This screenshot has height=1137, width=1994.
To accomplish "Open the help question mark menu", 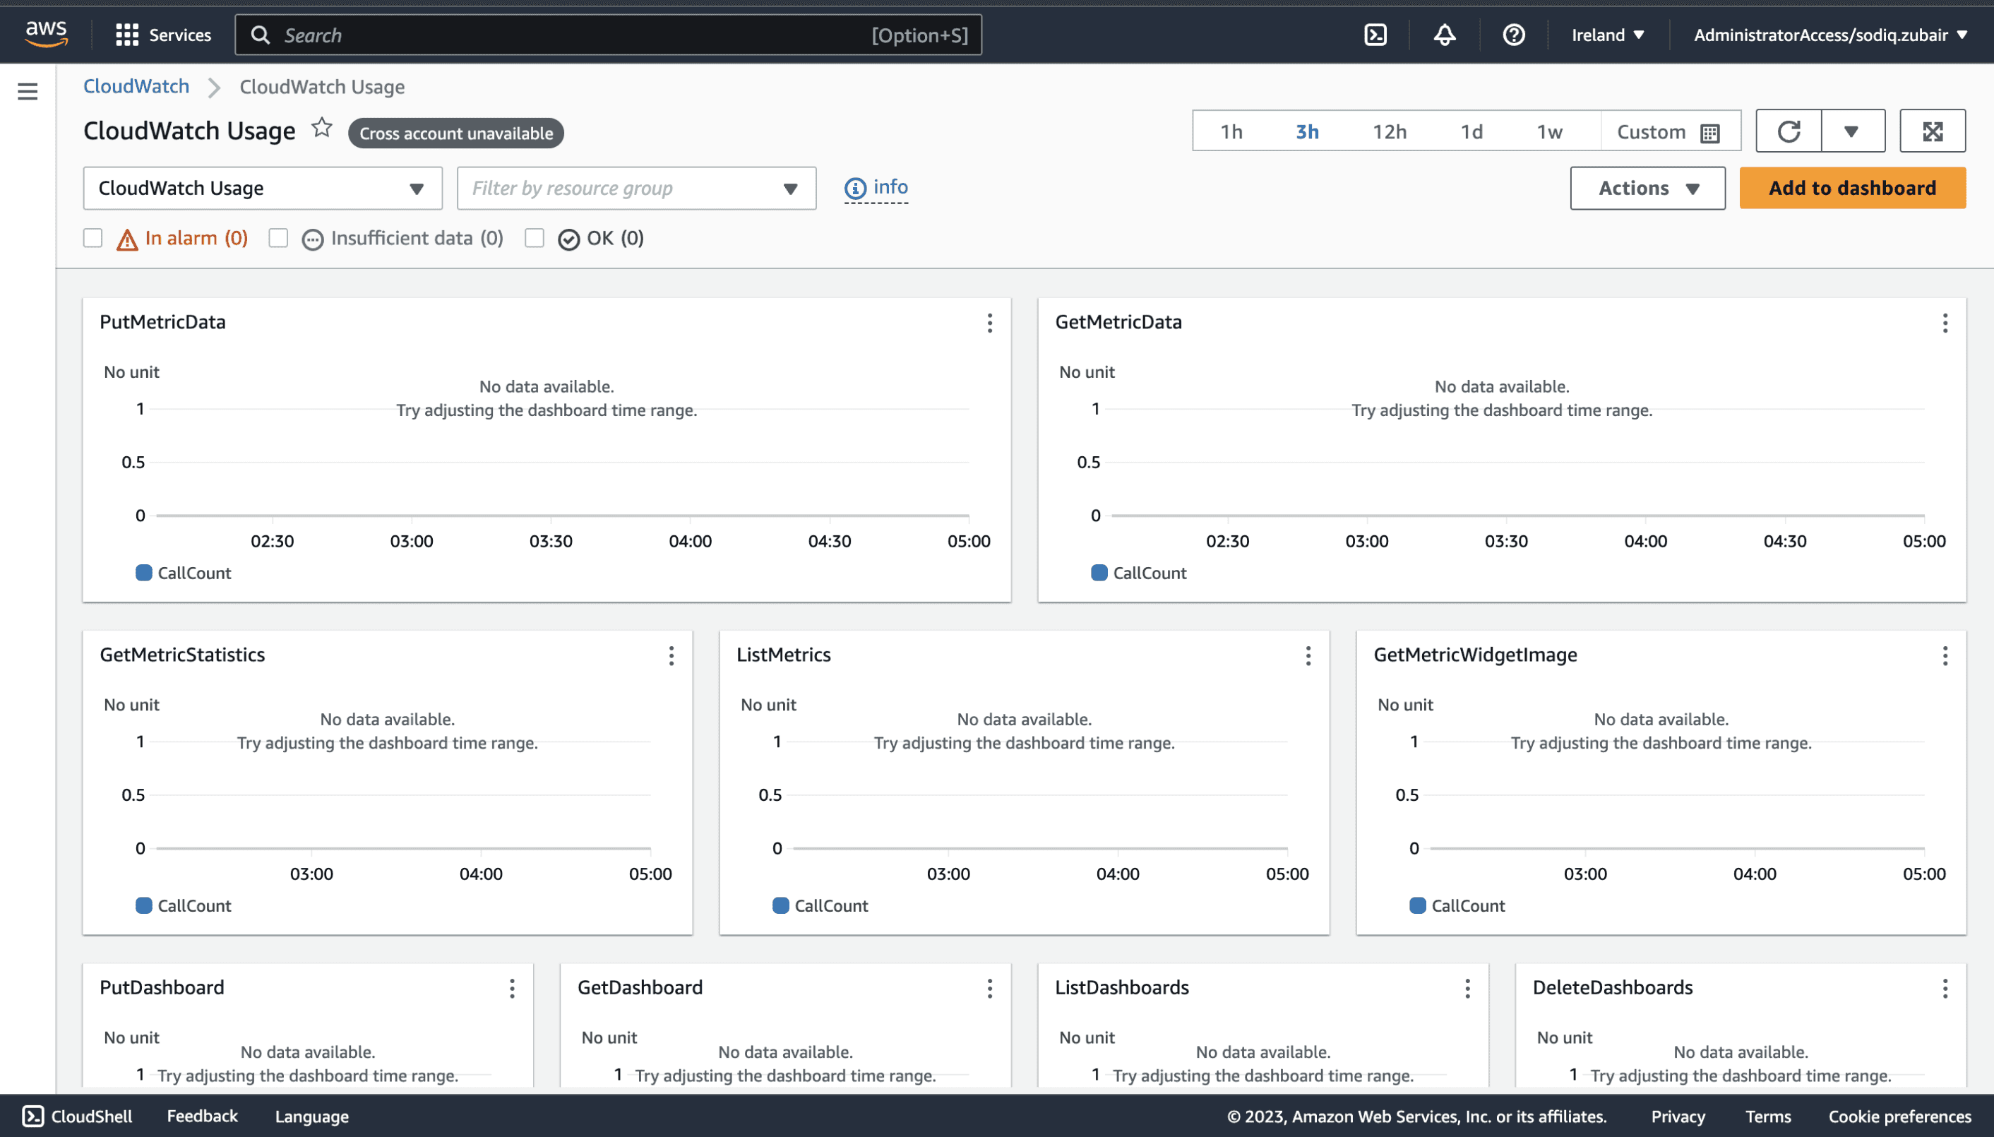I will (1513, 35).
